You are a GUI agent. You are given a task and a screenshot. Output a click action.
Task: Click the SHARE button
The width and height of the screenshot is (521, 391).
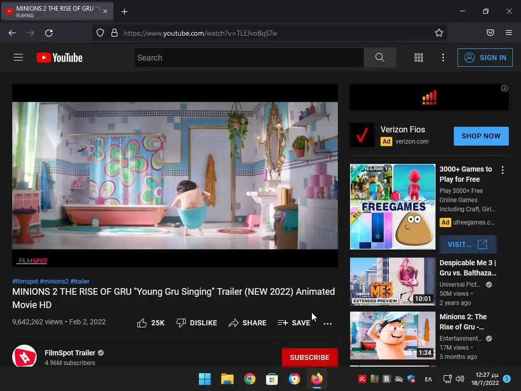pos(248,323)
